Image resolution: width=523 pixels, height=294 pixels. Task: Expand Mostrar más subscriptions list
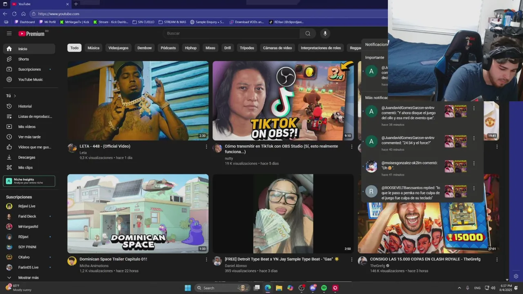tap(29, 278)
